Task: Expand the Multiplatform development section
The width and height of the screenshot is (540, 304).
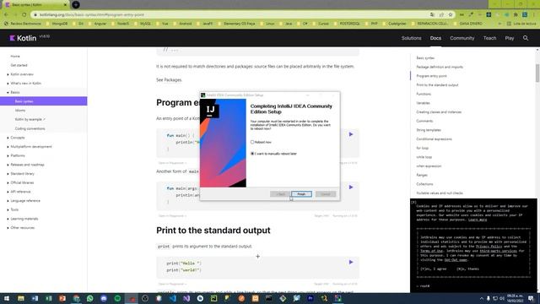Action: click(31, 146)
